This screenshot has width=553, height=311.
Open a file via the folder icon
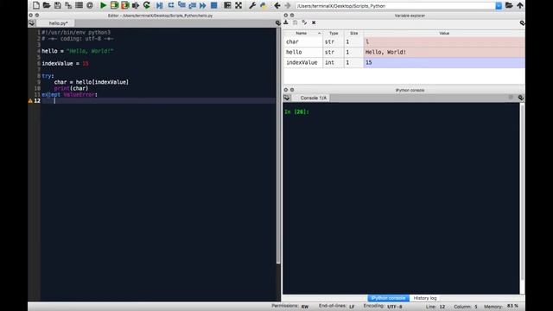click(x=47, y=5)
